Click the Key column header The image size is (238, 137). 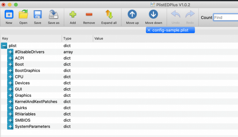(x=5, y=39)
